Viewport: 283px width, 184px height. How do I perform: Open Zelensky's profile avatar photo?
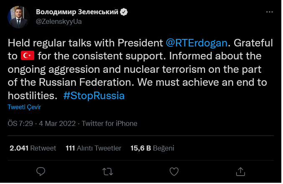click(x=18, y=16)
